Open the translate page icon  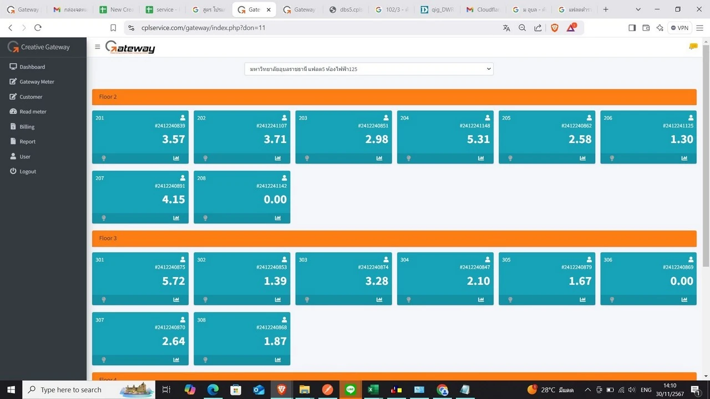coord(506,28)
